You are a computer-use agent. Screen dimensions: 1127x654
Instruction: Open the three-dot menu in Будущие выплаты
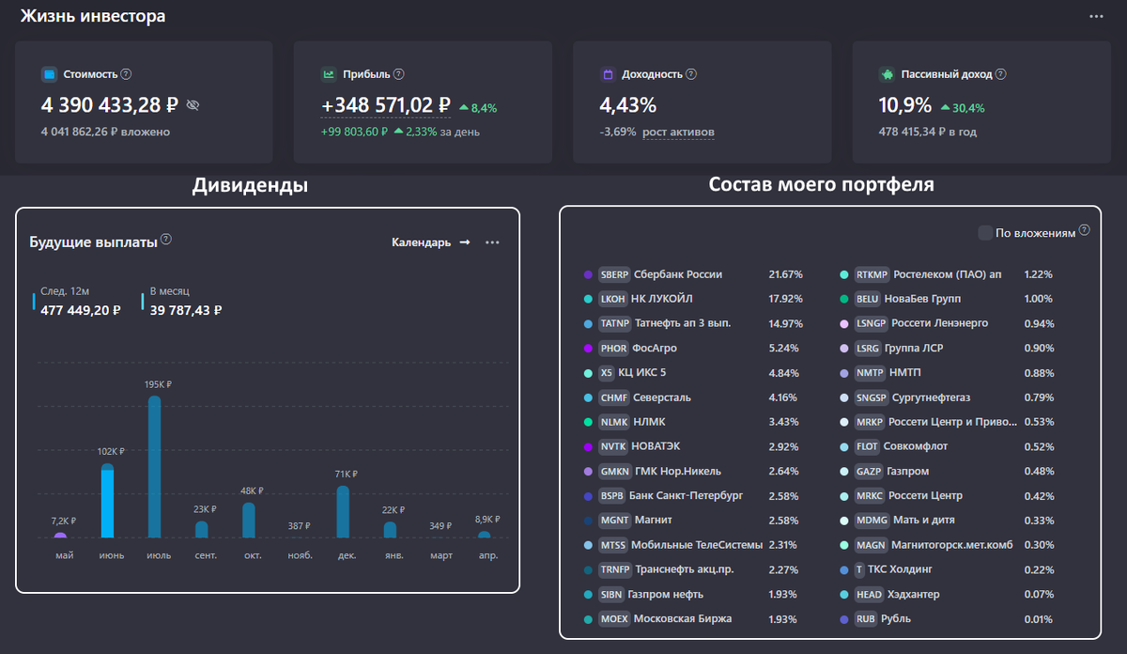click(492, 242)
